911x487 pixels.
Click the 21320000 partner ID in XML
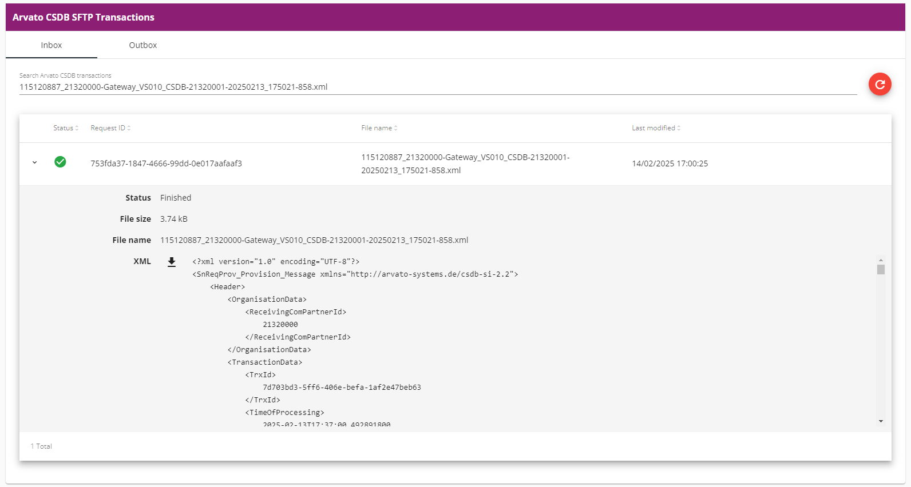[280, 325]
